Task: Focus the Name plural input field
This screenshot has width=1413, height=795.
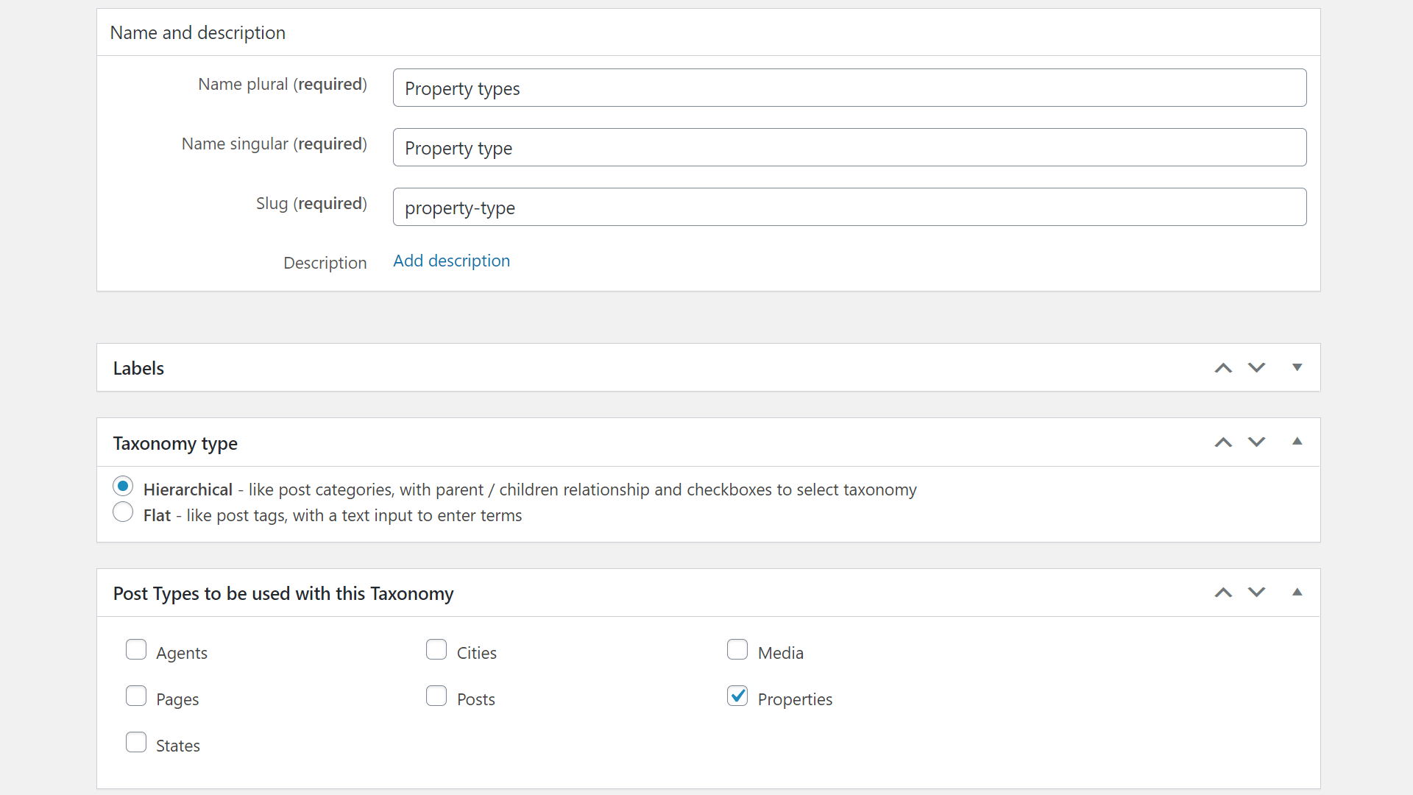Action: (x=849, y=88)
